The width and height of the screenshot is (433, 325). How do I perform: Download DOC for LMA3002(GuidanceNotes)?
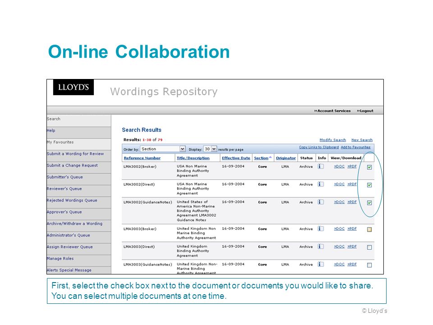pos(339,202)
